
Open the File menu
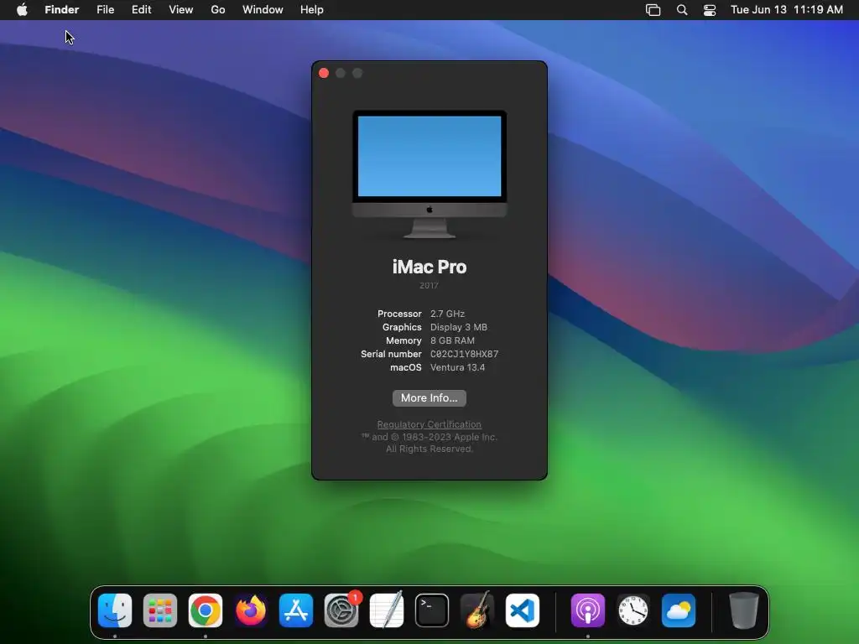(x=105, y=10)
